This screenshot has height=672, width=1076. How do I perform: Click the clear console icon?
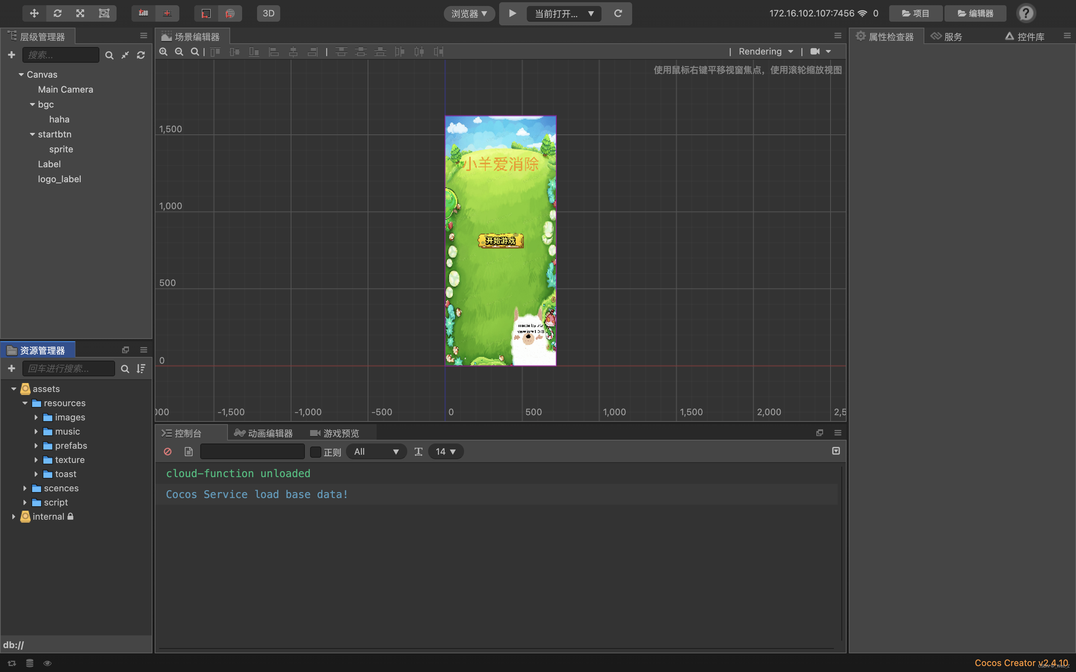[168, 452]
